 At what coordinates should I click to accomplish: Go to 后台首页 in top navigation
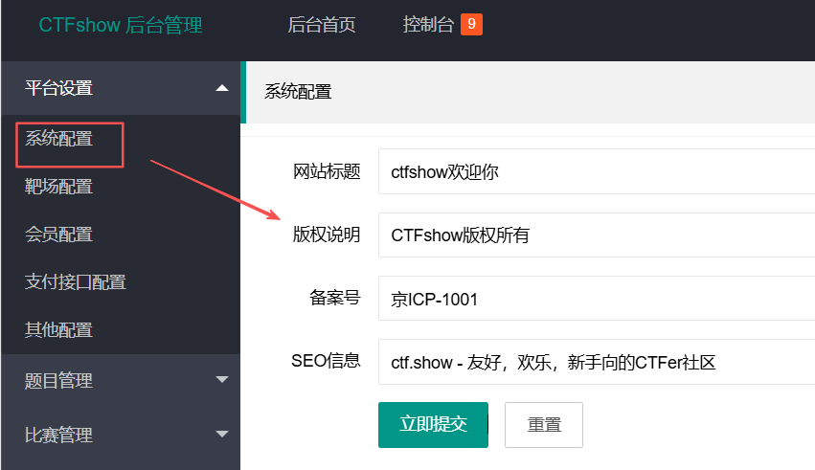[322, 24]
